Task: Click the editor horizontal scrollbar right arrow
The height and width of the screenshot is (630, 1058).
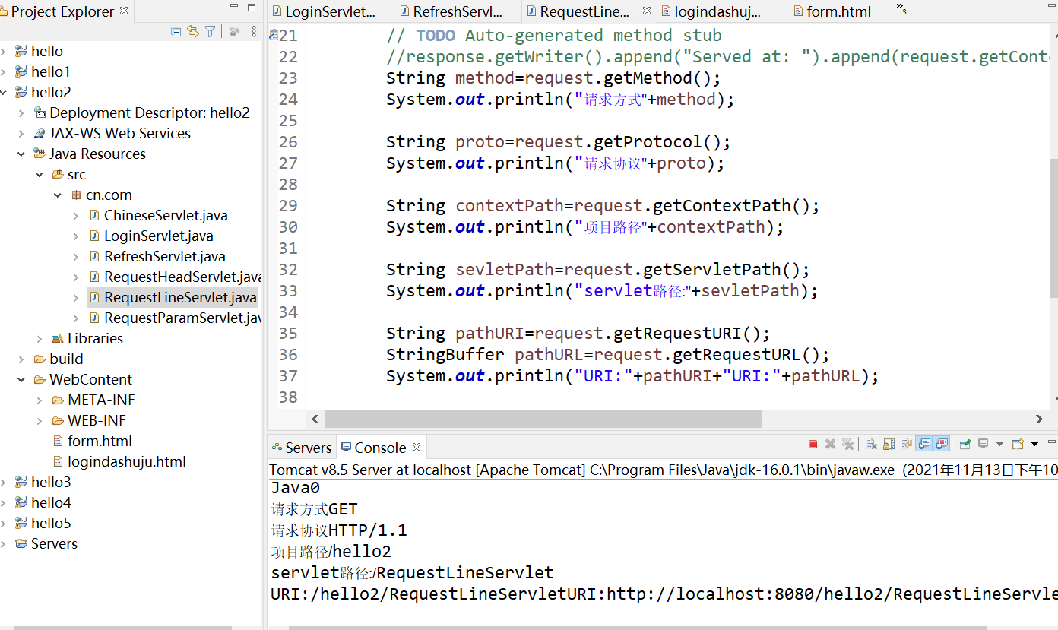Action: [1039, 419]
